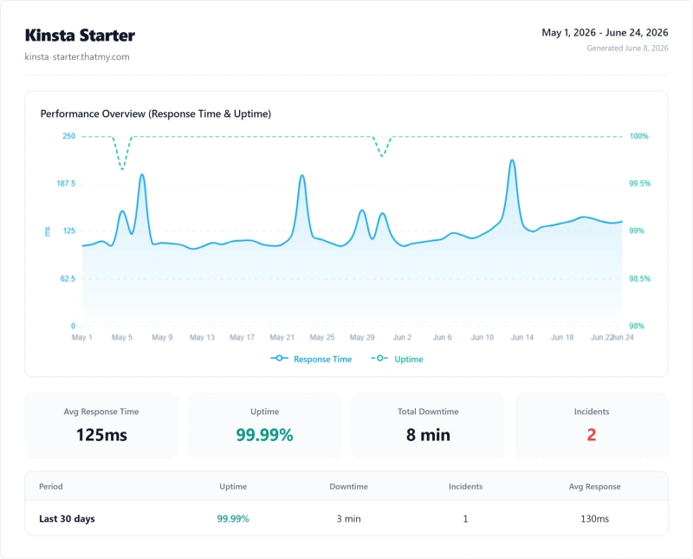Click the Response Time legend marker icon
The width and height of the screenshot is (693, 559).
279,358
